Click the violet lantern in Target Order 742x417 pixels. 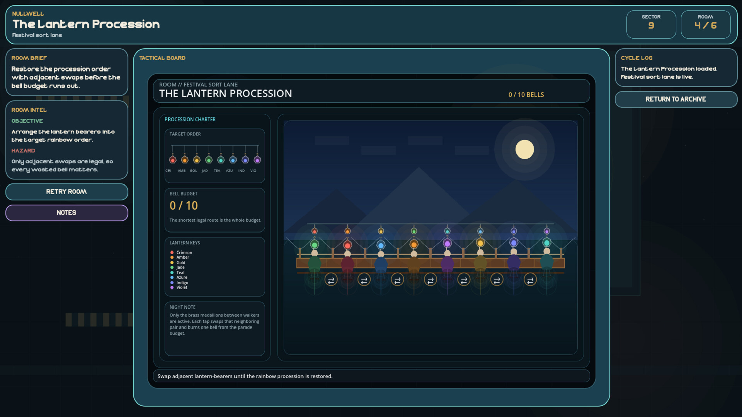click(x=257, y=160)
